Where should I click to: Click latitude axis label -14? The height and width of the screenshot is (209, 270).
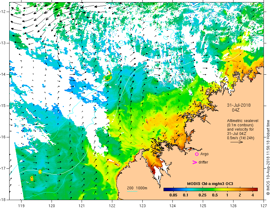(x=3, y=74)
